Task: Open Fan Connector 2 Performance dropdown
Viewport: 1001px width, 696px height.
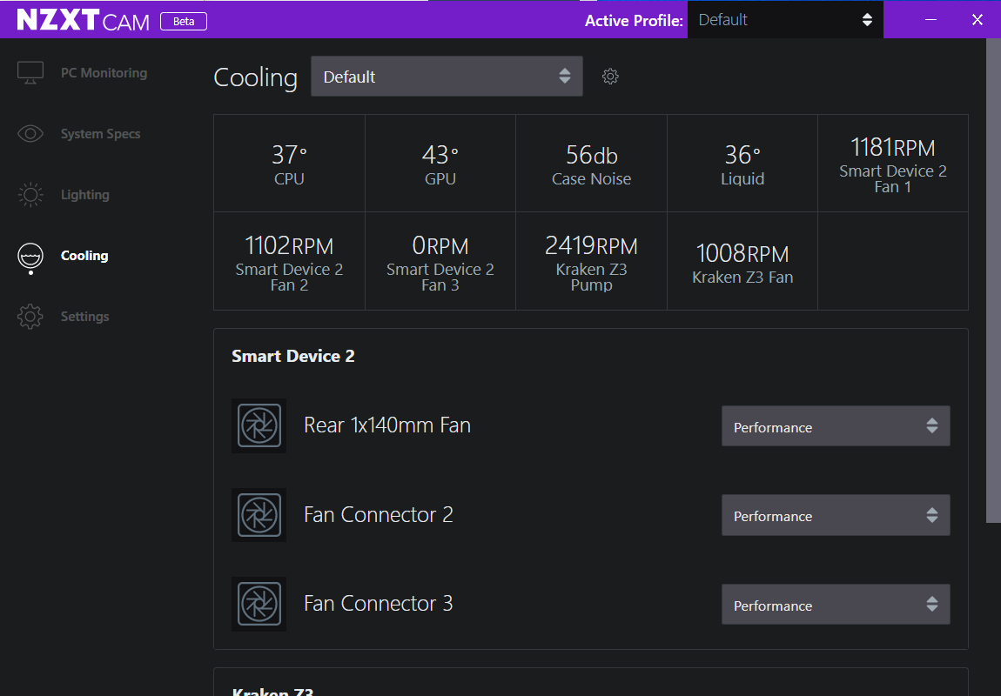Action: (x=836, y=515)
